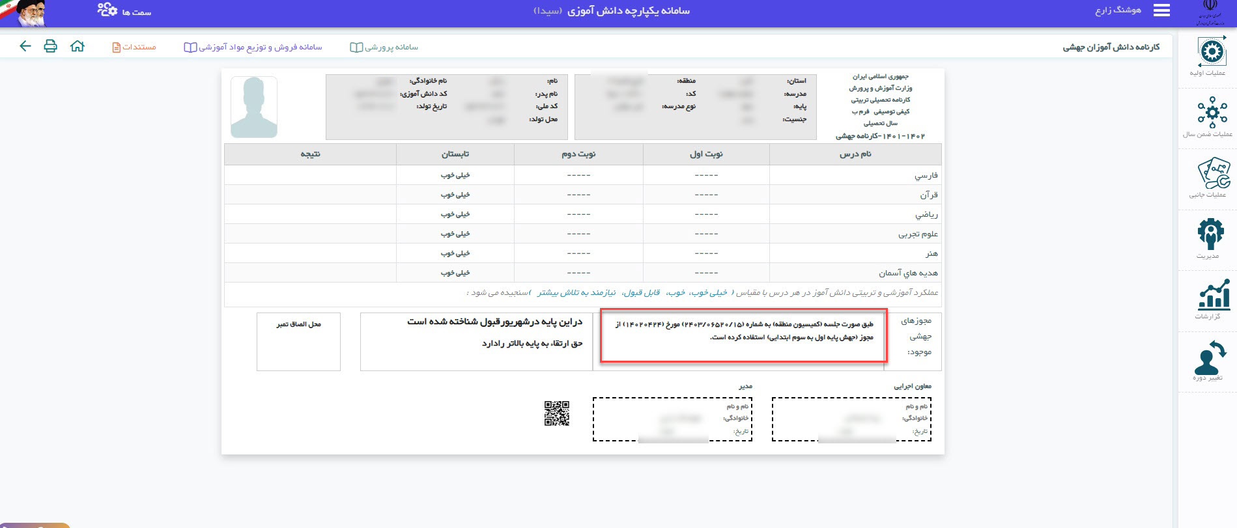Open the مستندات documents link
Screen dimensions: 1237x528
coord(134,47)
